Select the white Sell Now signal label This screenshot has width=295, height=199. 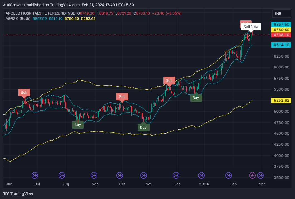(251, 27)
